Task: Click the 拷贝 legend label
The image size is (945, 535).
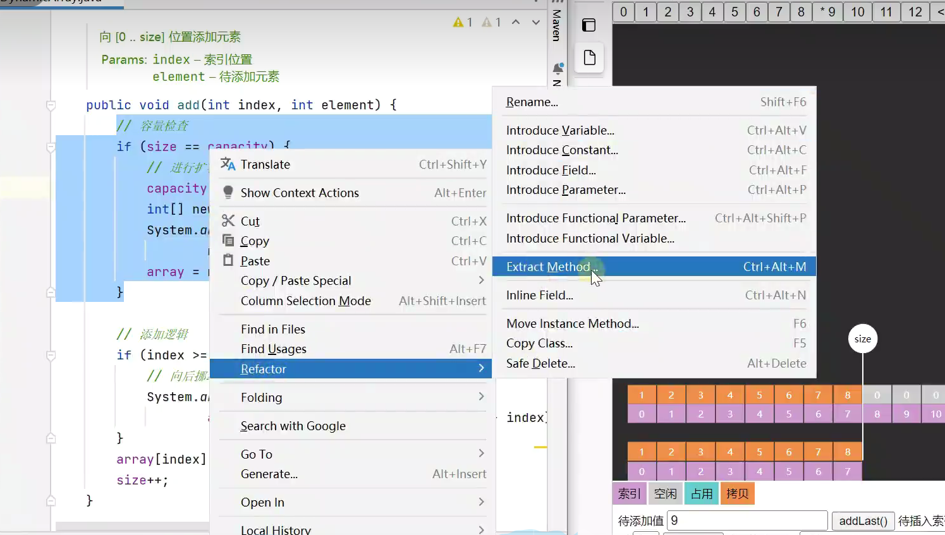Action: [737, 493]
